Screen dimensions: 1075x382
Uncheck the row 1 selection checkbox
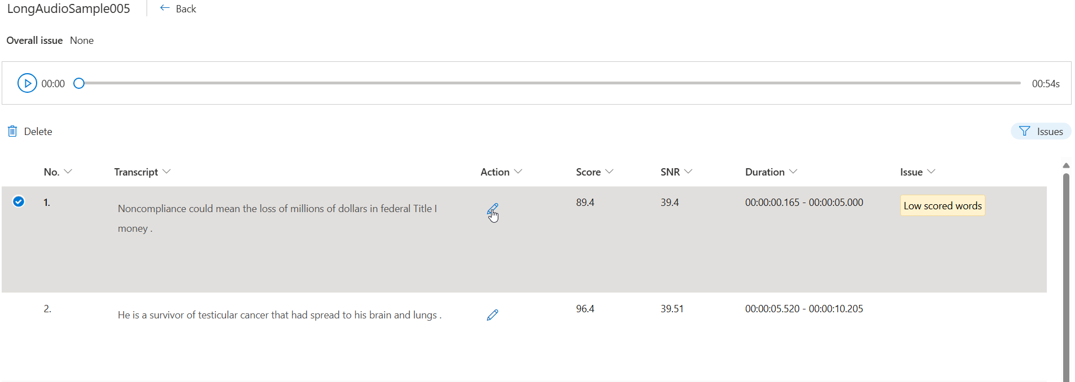(19, 201)
